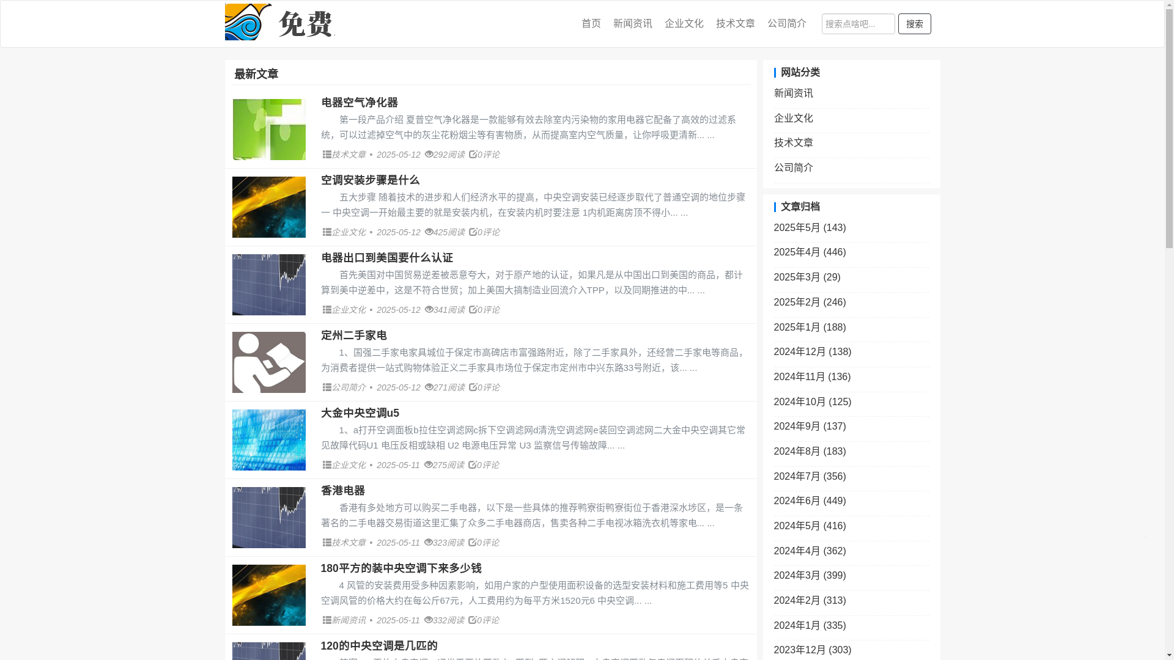This screenshot has height=660, width=1174.
Task: Select the 企业文化 category in the sidebar
Action: point(793,118)
